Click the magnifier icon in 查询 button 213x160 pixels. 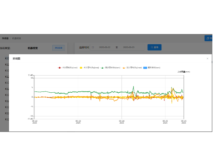[152, 48]
